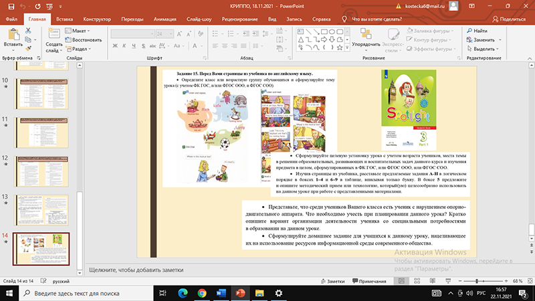Click the Восстановить reset button
535x301 pixels.
tap(83, 40)
